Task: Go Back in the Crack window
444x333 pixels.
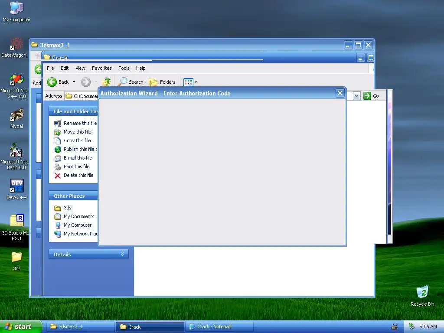Action: [x=58, y=82]
